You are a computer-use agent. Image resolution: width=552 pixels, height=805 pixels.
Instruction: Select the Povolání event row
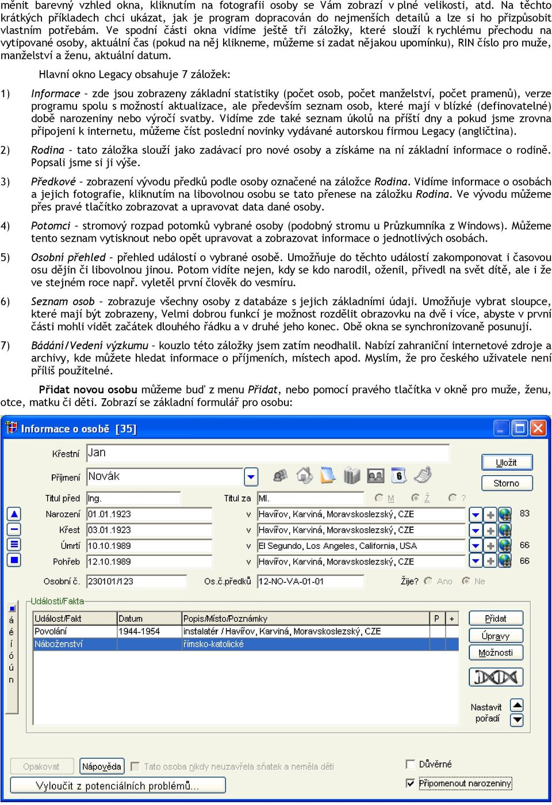[246, 631]
